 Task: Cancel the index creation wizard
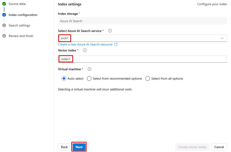tap(219, 147)
